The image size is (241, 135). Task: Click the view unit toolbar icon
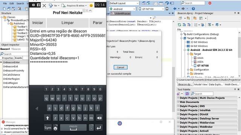(9, 9)
